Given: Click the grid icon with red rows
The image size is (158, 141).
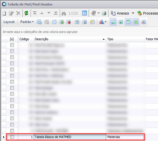Looking at the screenshot, I should [x=77, y=22].
